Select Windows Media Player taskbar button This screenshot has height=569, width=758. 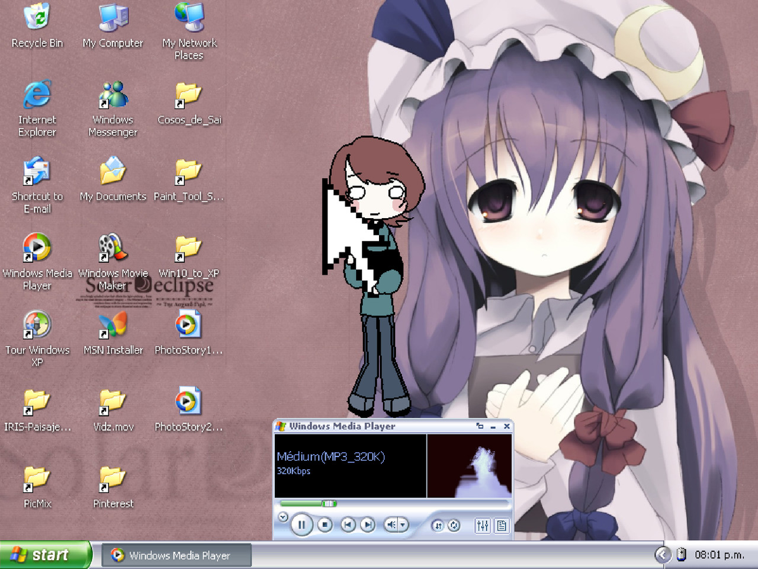[176, 555]
